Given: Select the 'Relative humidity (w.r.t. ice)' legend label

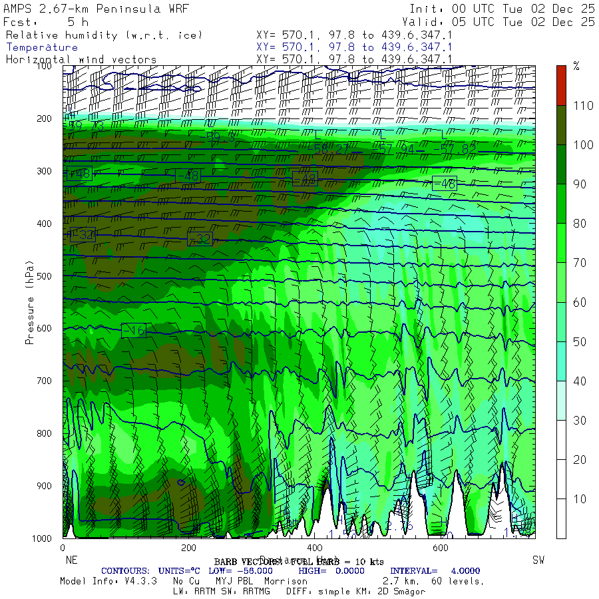Looking at the screenshot, I should [x=104, y=35].
